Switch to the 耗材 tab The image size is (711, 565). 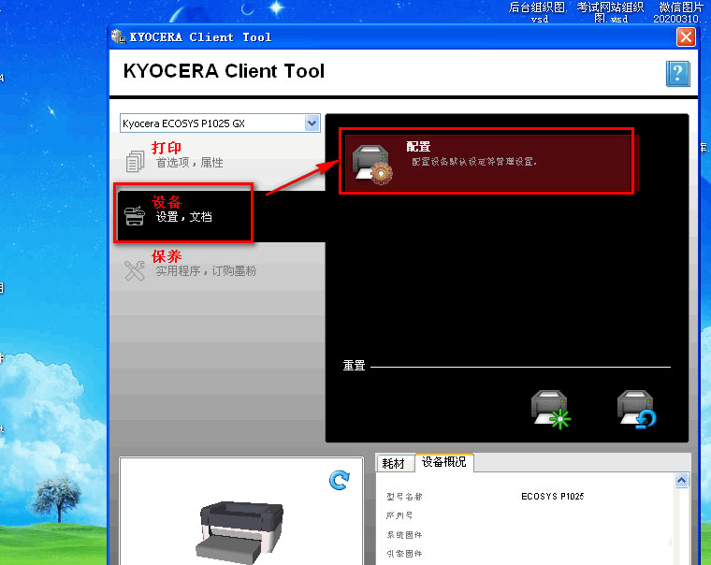click(x=393, y=463)
